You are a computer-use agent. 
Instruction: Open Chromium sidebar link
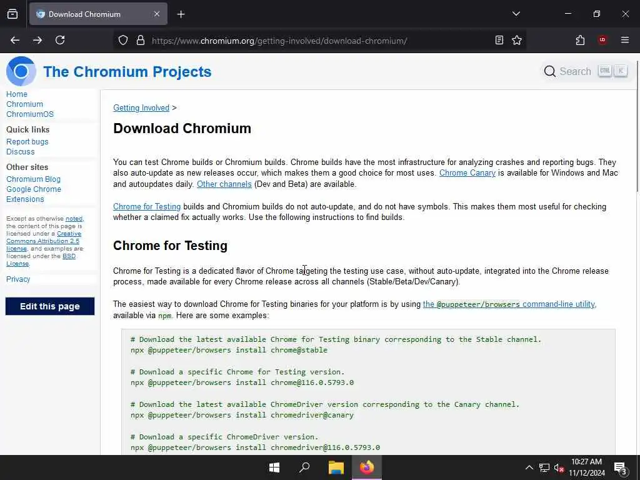tap(24, 104)
